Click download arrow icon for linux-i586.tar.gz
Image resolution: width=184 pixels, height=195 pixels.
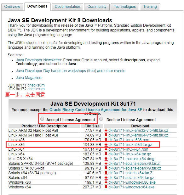point(106,145)
